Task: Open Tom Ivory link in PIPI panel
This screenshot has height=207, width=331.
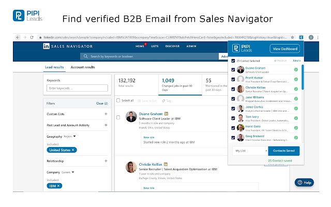Action: point(252,116)
